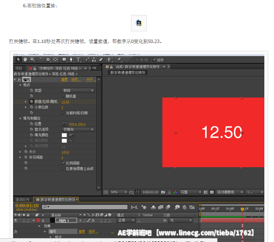Enable the frame blending icon
The image size is (274, 242).
(160, 207)
